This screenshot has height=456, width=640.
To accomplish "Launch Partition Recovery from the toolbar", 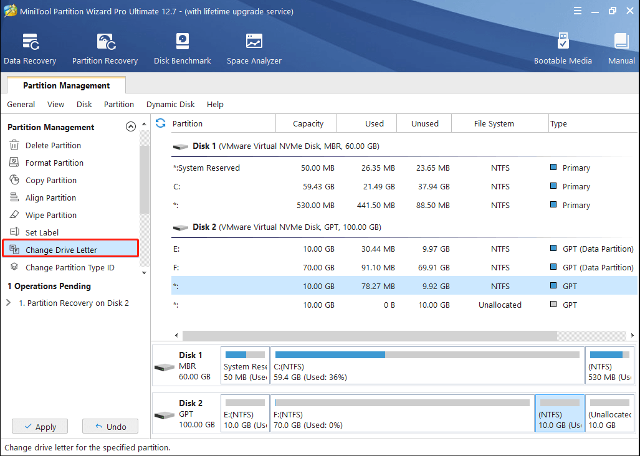I will (x=104, y=47).
